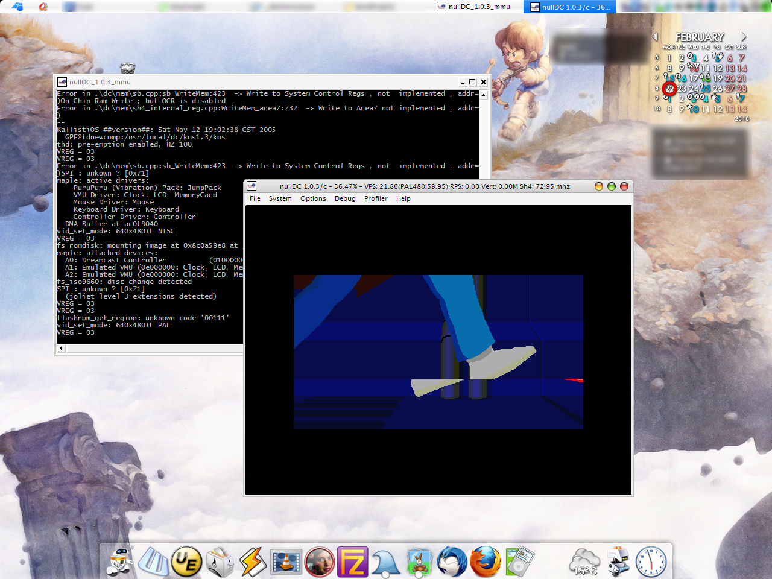This screenshot has height=579, width=772.
Task: Launch the donkey photo icon in dock
Action: point(419,562)
